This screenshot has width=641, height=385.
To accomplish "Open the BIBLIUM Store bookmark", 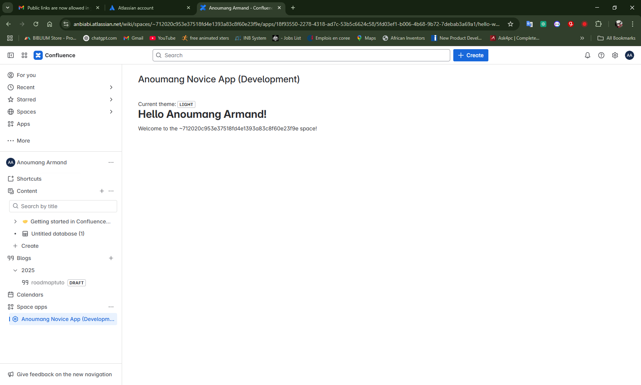I will (x=50, y=38).
